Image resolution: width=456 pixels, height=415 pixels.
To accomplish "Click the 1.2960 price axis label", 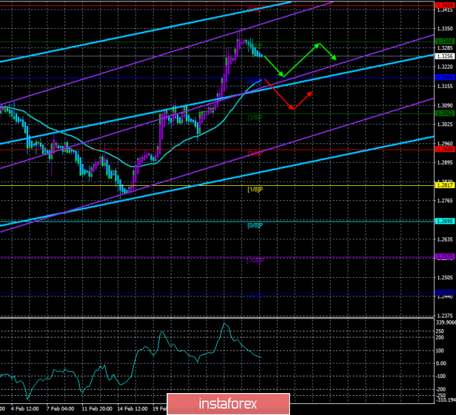I will 445,143.
